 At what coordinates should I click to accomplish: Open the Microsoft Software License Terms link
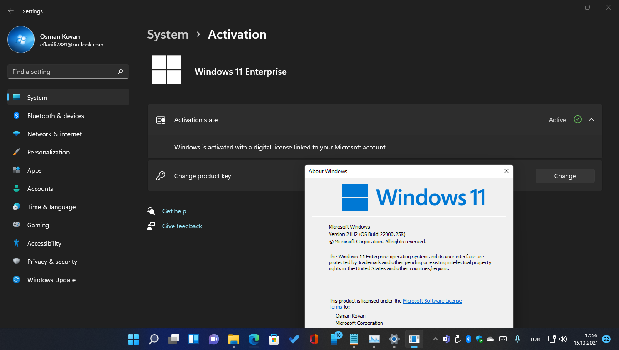click(x=432, y=301)
